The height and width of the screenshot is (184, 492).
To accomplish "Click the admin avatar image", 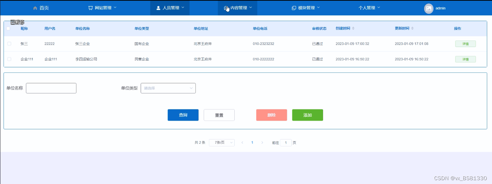I will click(429, 8).
